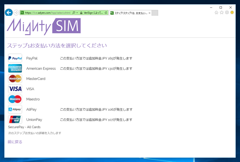This screenshot has height=162, width=240.
Task: Click the 前に戻る back link
Action: [15, 142]
